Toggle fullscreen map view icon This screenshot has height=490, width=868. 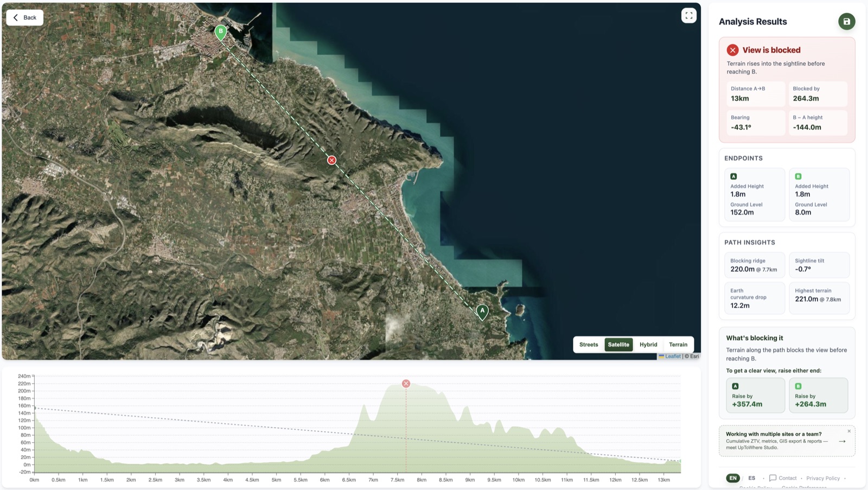coord(688,16)
